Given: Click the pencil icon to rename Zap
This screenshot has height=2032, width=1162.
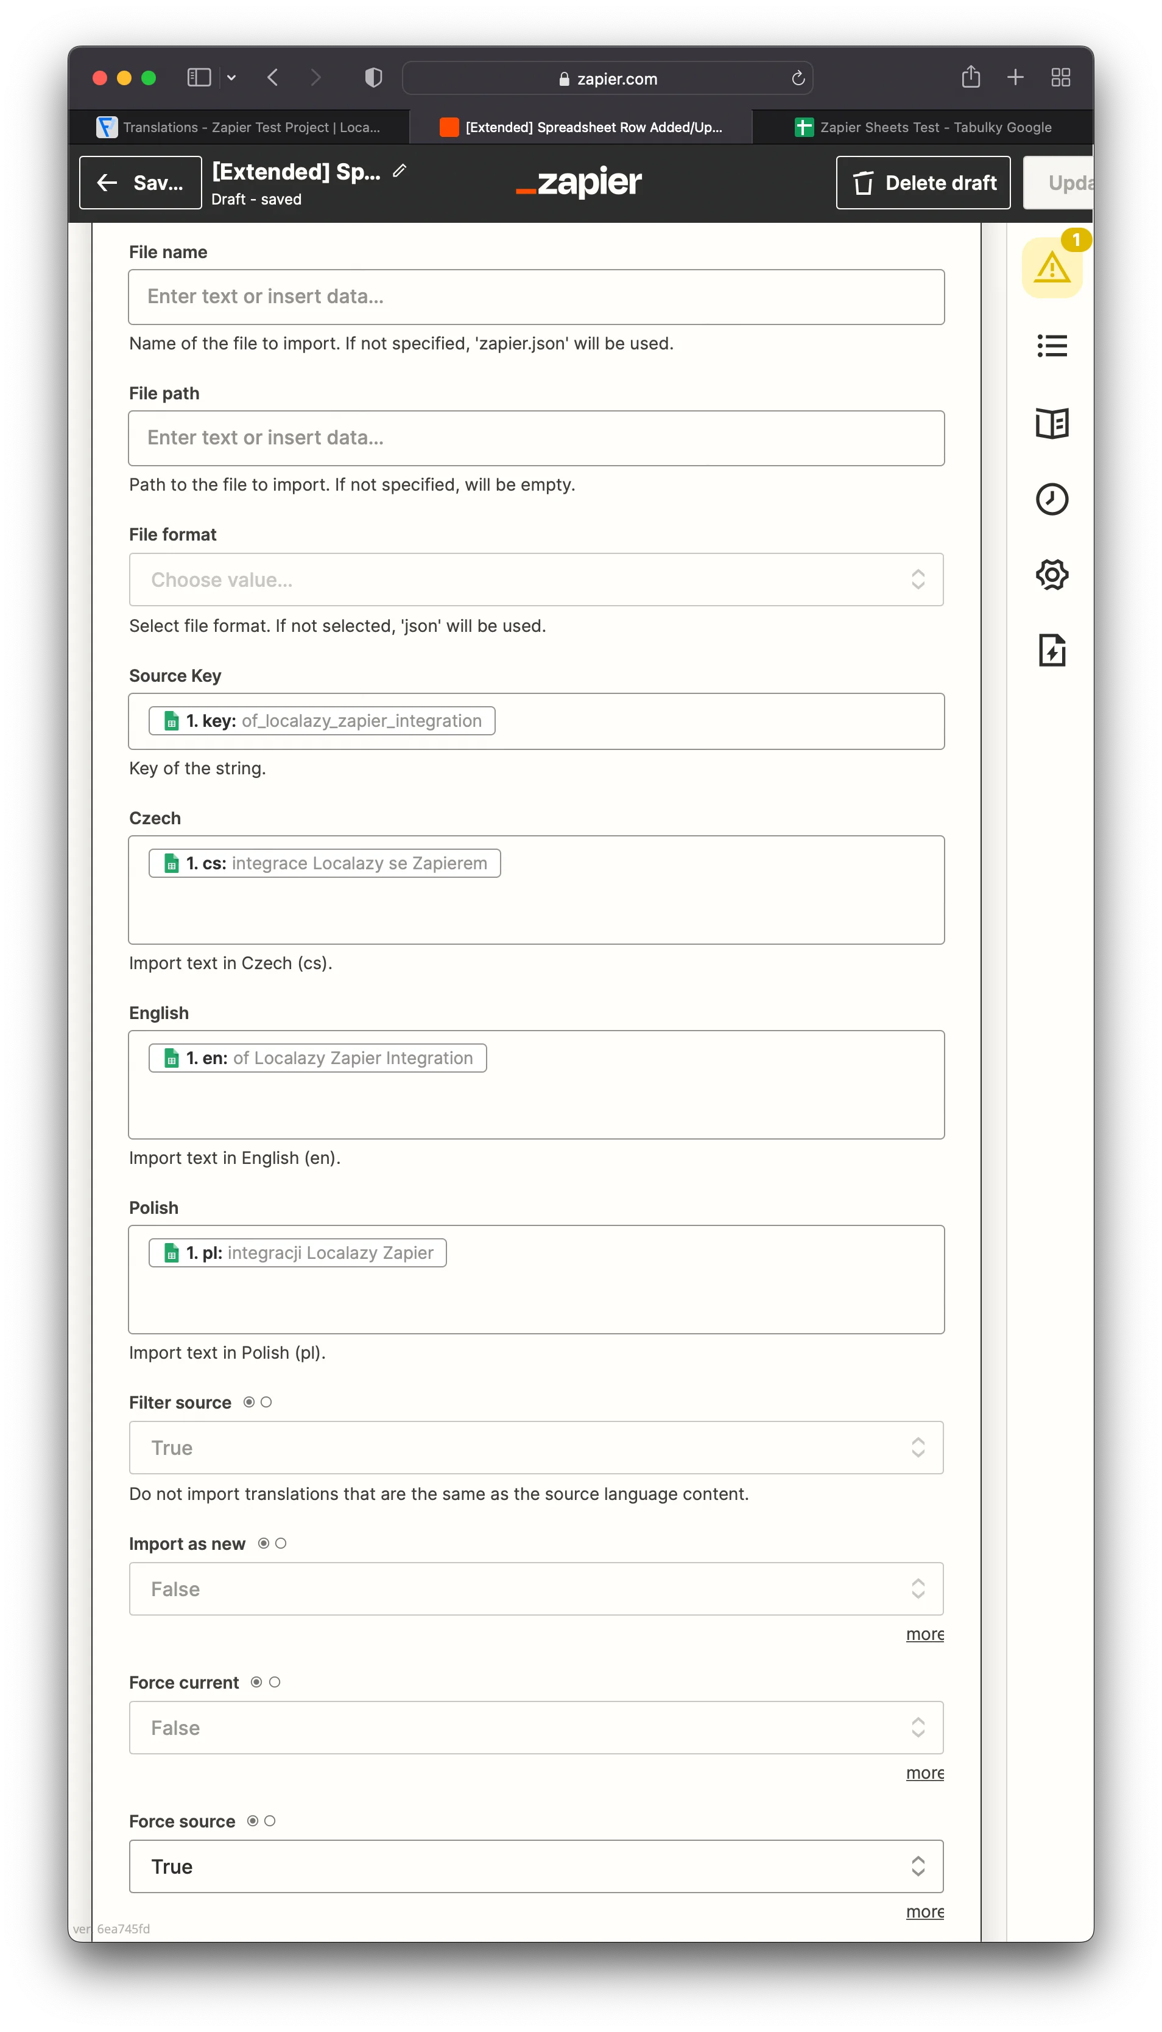Looking at the screenshot, I should click(x=400, y=170).
